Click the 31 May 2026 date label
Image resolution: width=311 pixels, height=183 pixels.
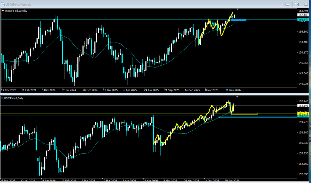(233, 90)
